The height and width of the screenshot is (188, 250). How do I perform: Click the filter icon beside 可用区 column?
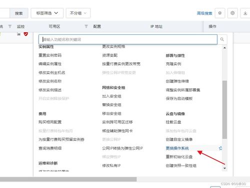coord(86,26)
